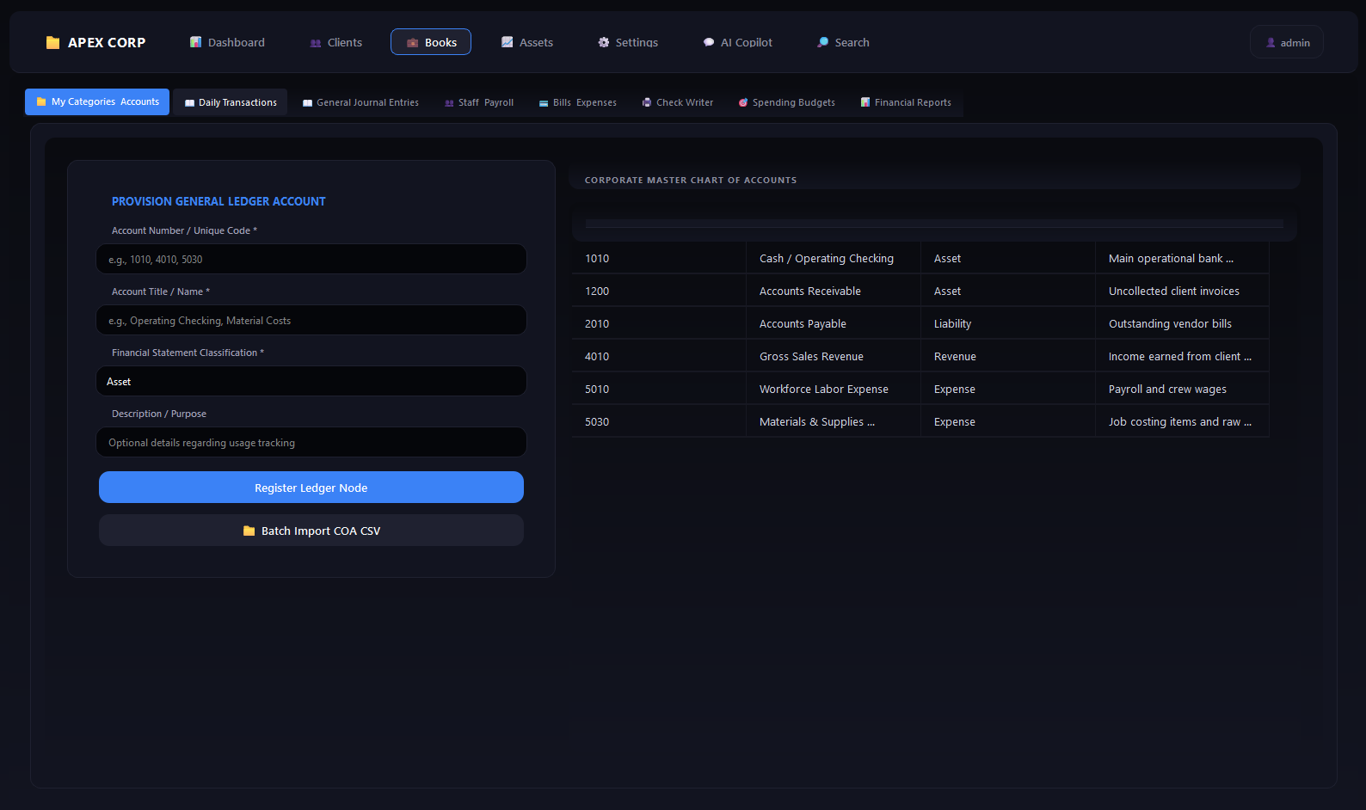The image size is (1366, 810).
Task: Click the Books briefcase icon
Action: pyautogui.click(x=413, y=43)
